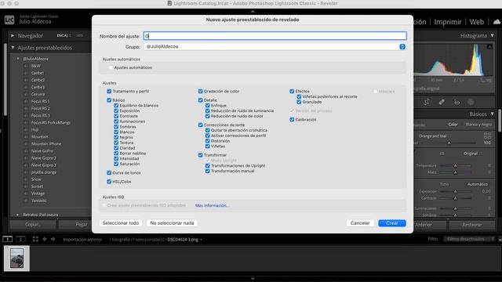Collapse the @JulioAldecoa preset group
Viewport: 502px width, 282px height.
[x=18, y=59]
